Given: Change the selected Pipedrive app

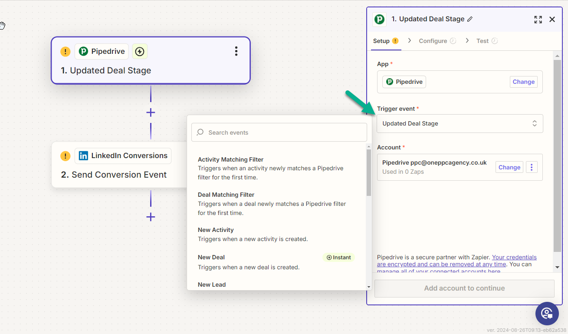Looking at the screenshot, I should (524, 82).
